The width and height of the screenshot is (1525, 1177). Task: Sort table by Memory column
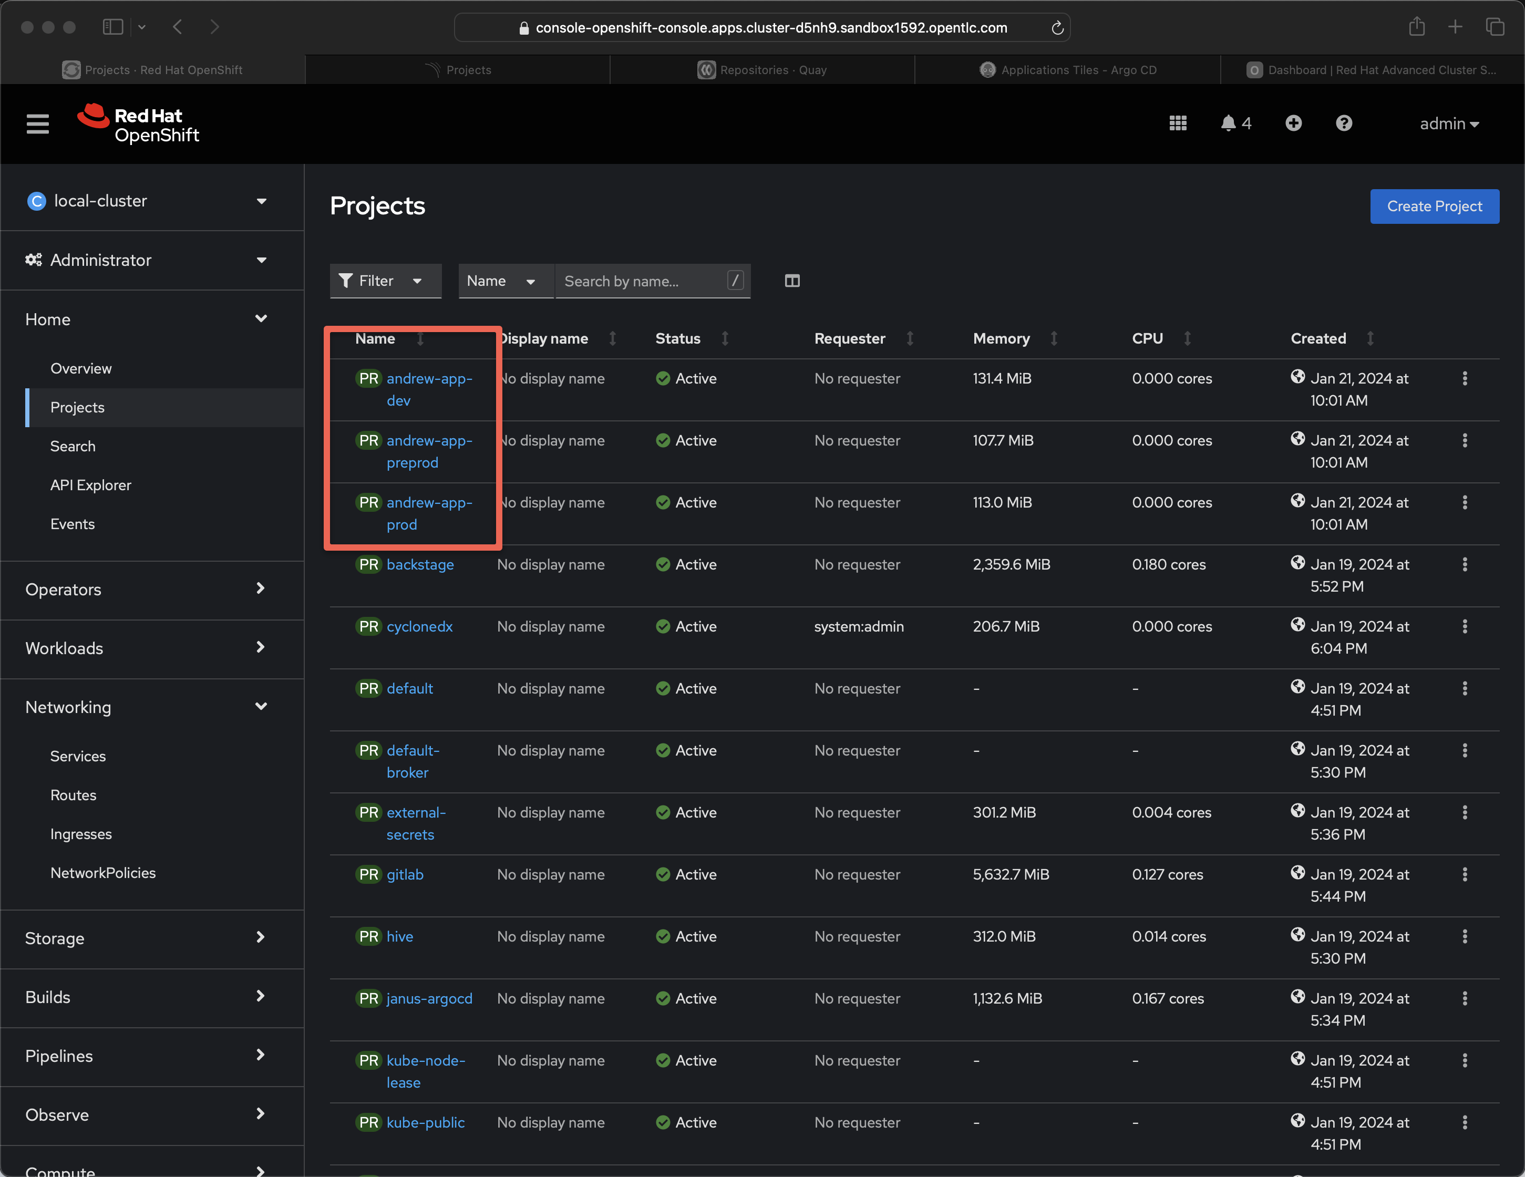[x=1001, y=338]
